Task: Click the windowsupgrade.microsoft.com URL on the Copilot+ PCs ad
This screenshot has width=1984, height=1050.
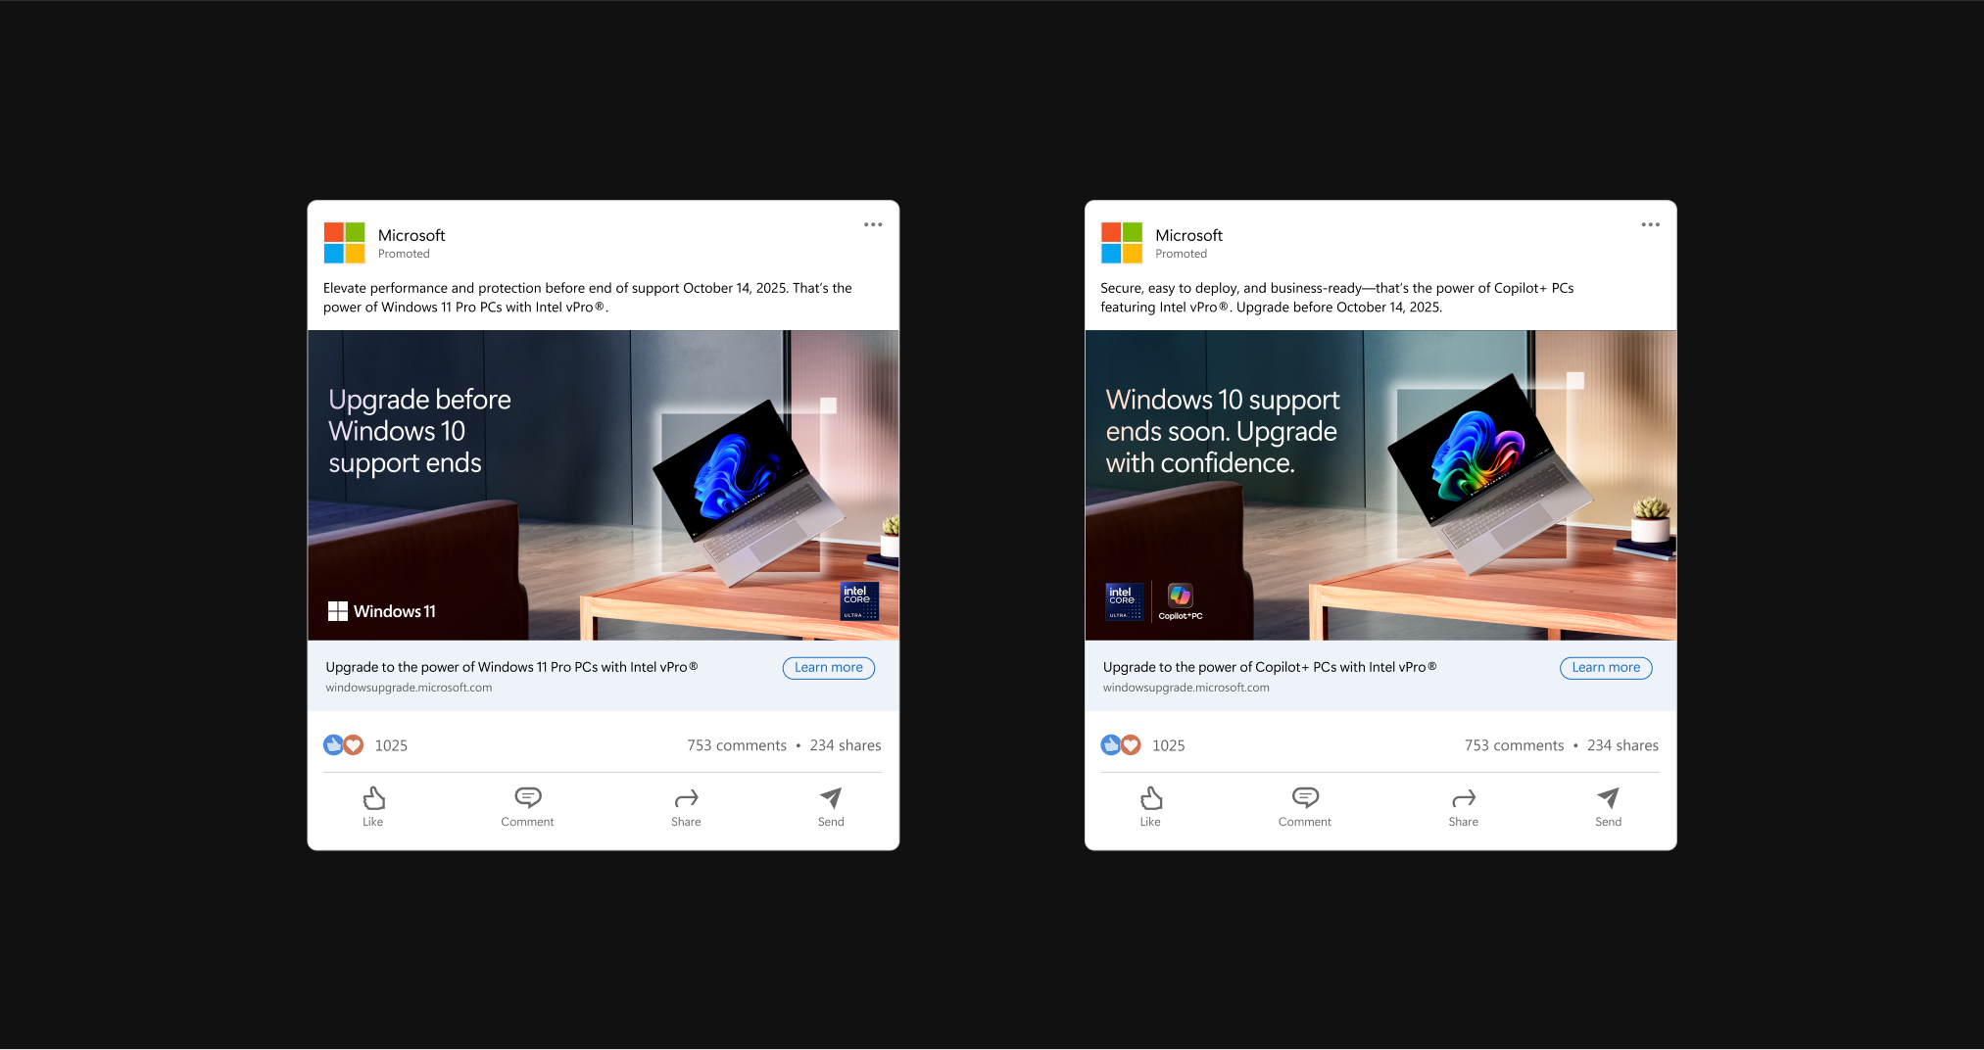Action: pyautogui.click(x=1186, y=688)
